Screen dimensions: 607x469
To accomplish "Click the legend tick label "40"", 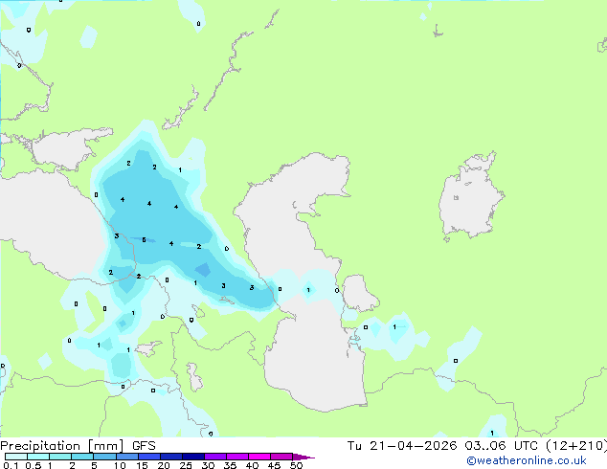I will click(x=252, y=465).
